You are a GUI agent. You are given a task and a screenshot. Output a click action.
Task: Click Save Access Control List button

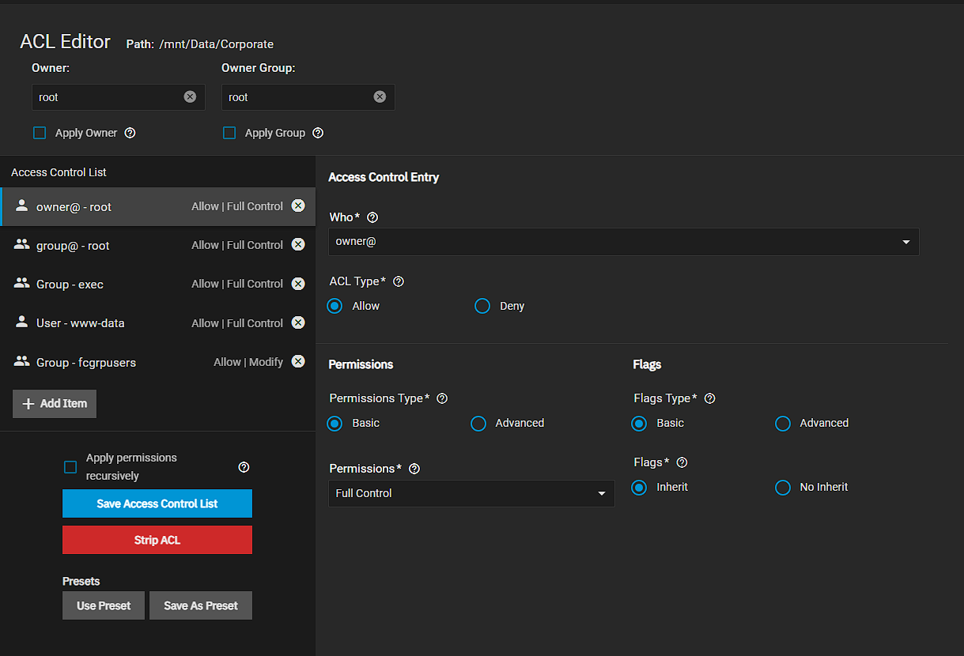pyautogui.click(x=157, y=503)
